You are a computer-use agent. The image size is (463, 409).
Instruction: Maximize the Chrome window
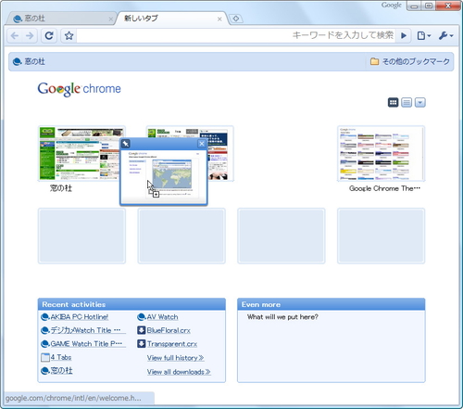pyautogui.click(x=429, y=6)
